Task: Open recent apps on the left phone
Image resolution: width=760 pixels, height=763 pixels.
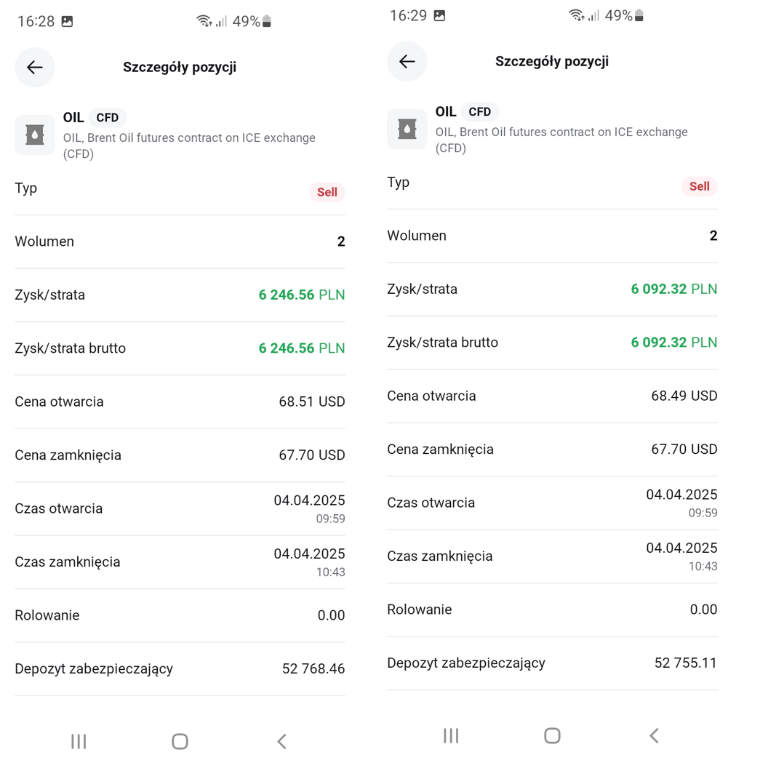Action: 79,742
